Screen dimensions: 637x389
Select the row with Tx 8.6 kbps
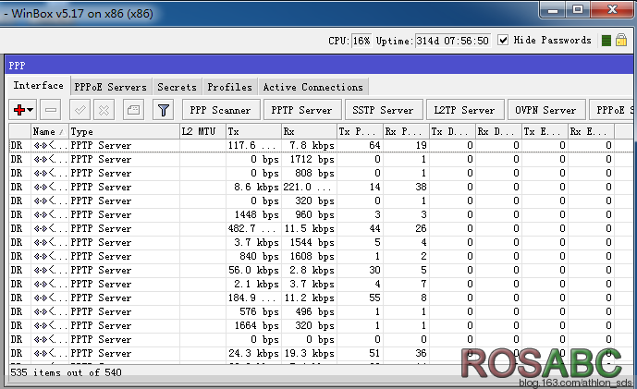point(321,187)
